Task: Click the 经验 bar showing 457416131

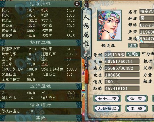Action: 122,88
